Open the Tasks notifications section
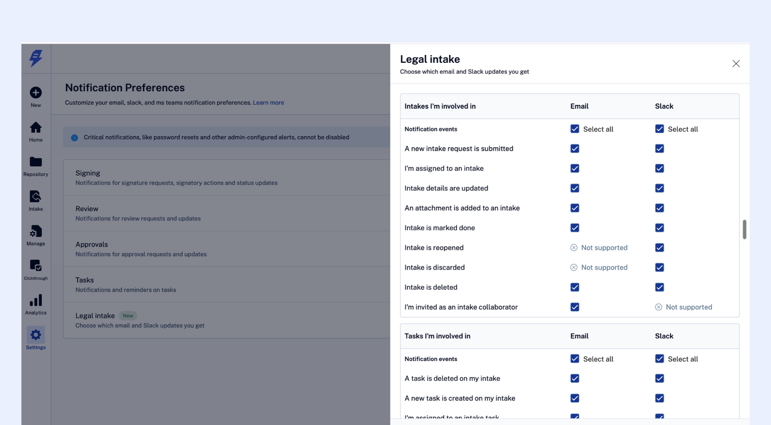This screenshot has width=771, height=425. click(x=227, y=285)
